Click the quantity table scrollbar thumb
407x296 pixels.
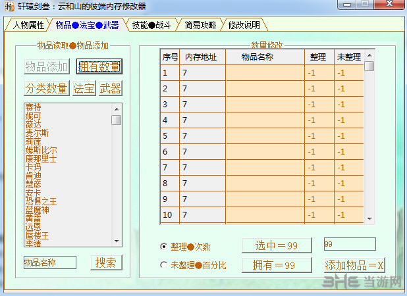click(x=369, y=66)
